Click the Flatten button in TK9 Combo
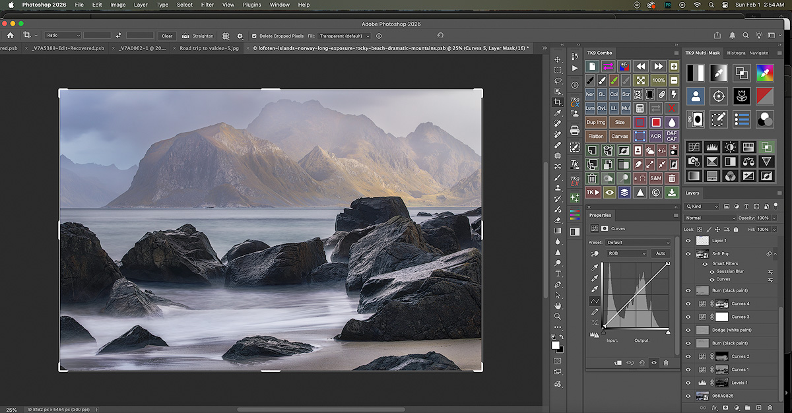Screen dimensions: 792x413 tap(596, 136)
